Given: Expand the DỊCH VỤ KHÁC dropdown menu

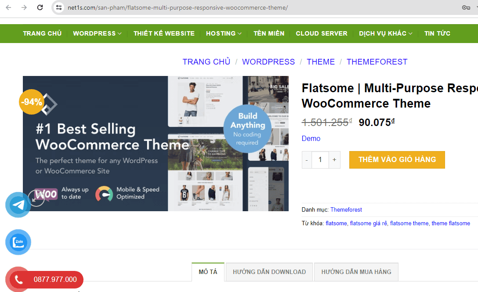Looking at the screenshot, I should (386, 33).
